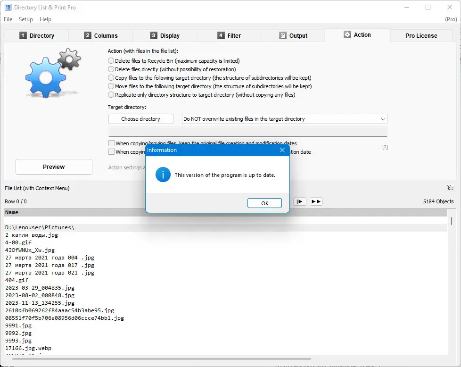This screenshot has height=367, width=461.
Task: Go to the Filter tab
Action: pyautogui.click(x=229, y=35)
